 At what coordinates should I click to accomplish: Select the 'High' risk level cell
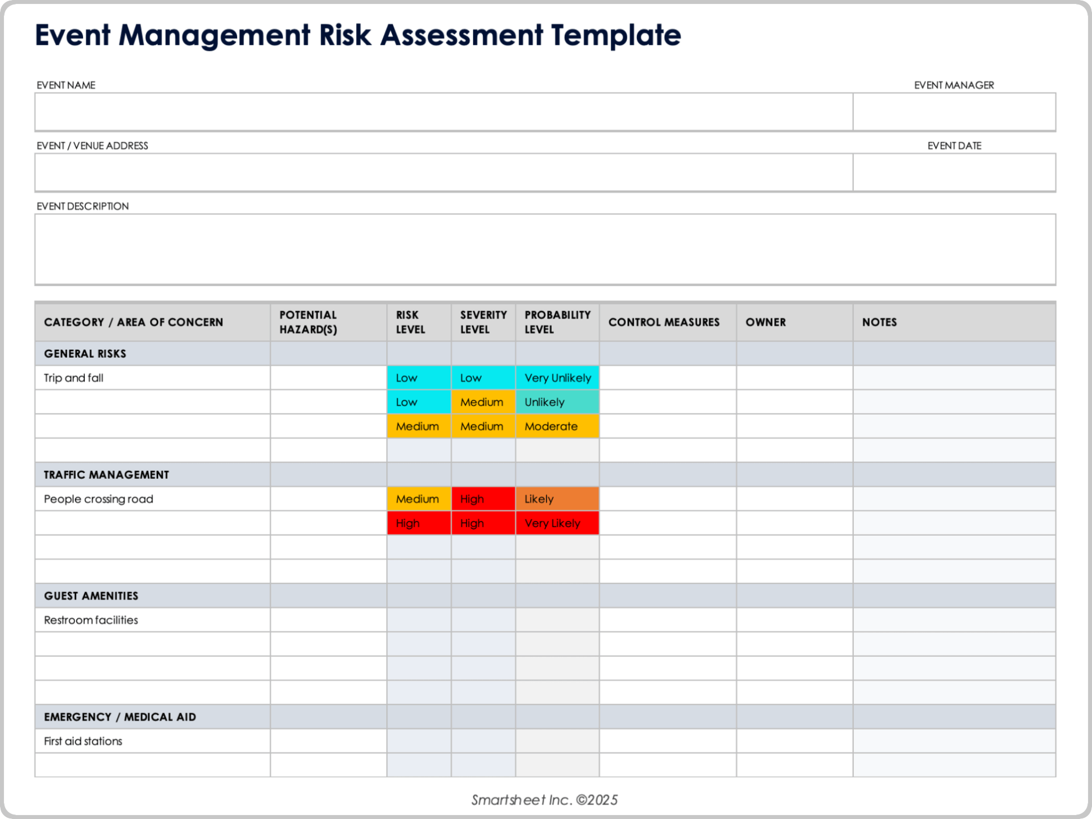point(418,523)
